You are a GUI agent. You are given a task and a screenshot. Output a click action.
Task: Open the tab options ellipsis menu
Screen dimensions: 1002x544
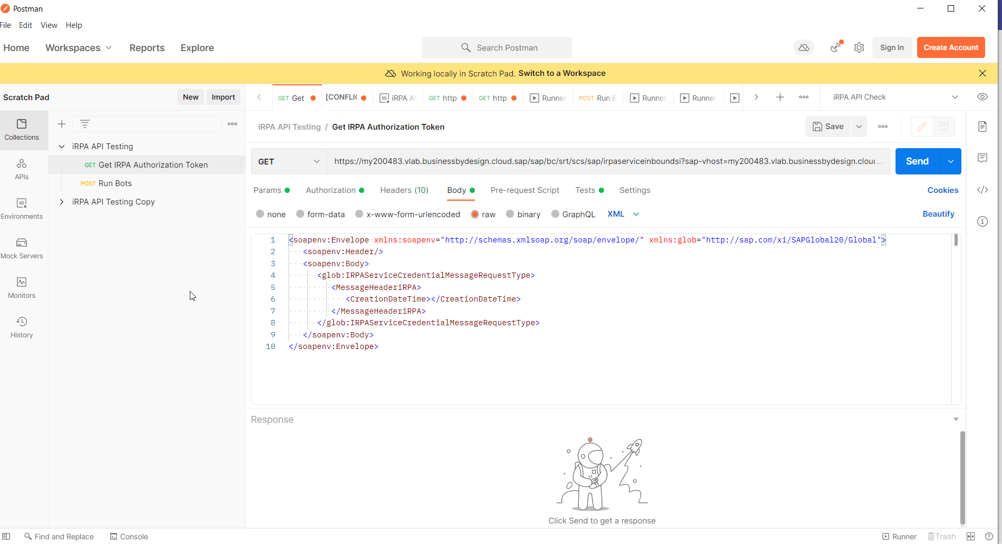coord(804,97)
